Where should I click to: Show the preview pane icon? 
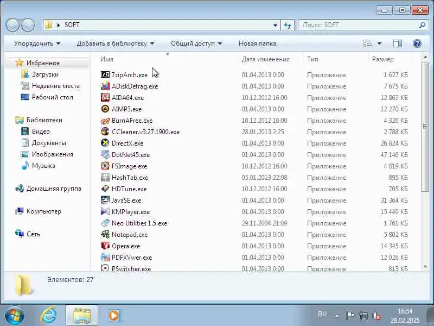(398, 43)
